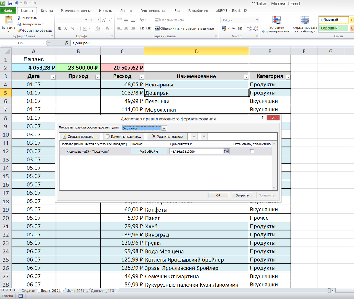Toggle italic formatting in the Шрифт group
354x299 pixels.
tap(66, 28)
